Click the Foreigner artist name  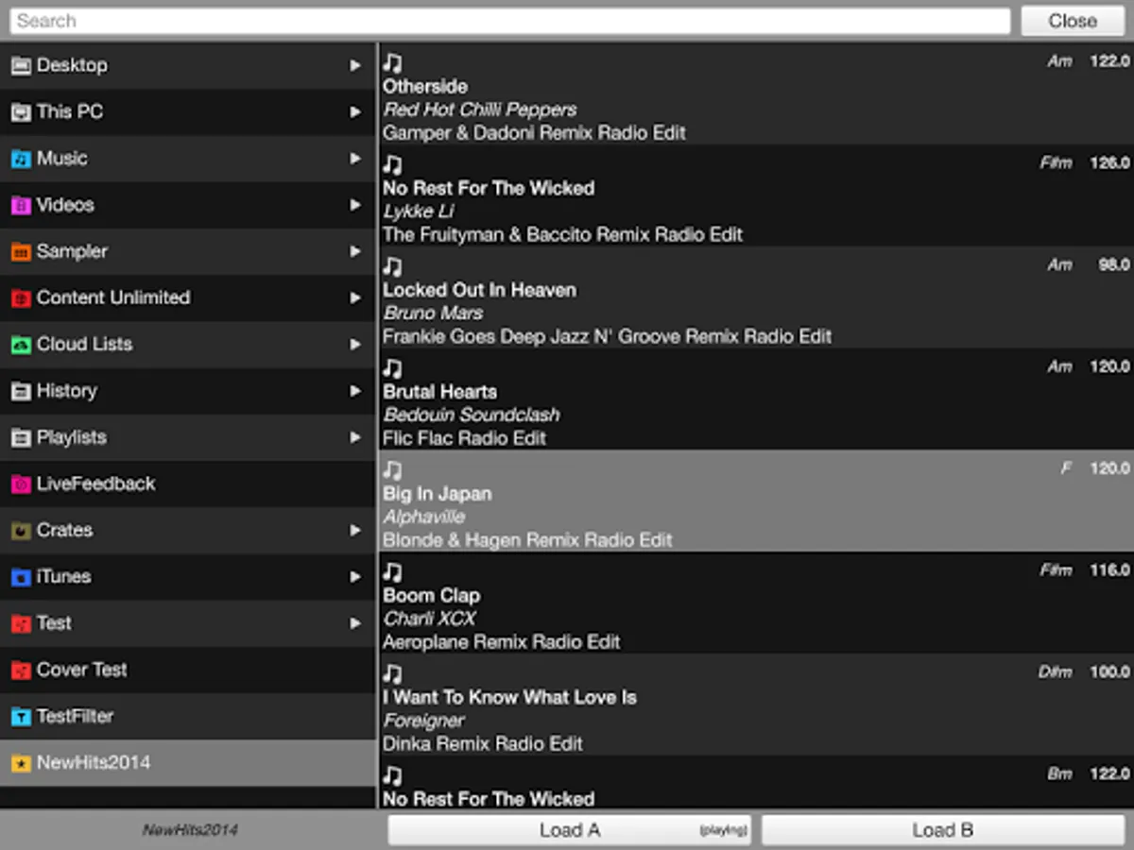pos(424,721)
